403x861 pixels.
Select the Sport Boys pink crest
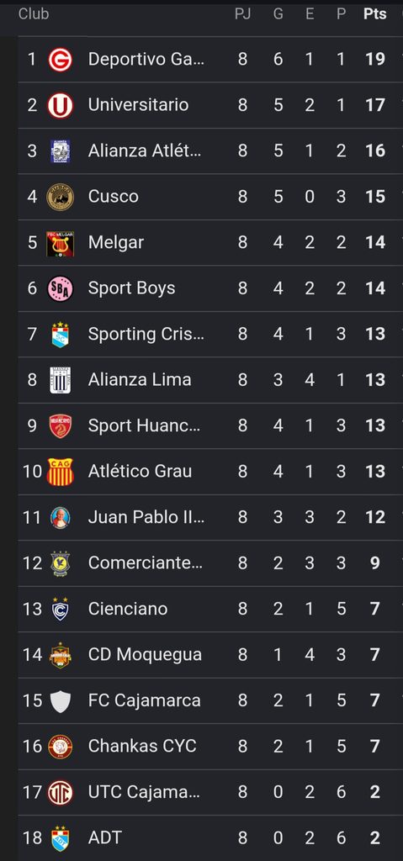click(x=60, y=289)
